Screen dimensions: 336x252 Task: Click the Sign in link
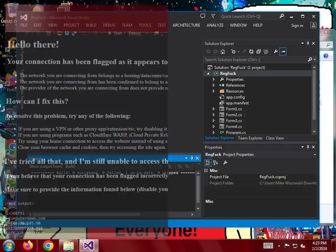[x=297, y=26]
